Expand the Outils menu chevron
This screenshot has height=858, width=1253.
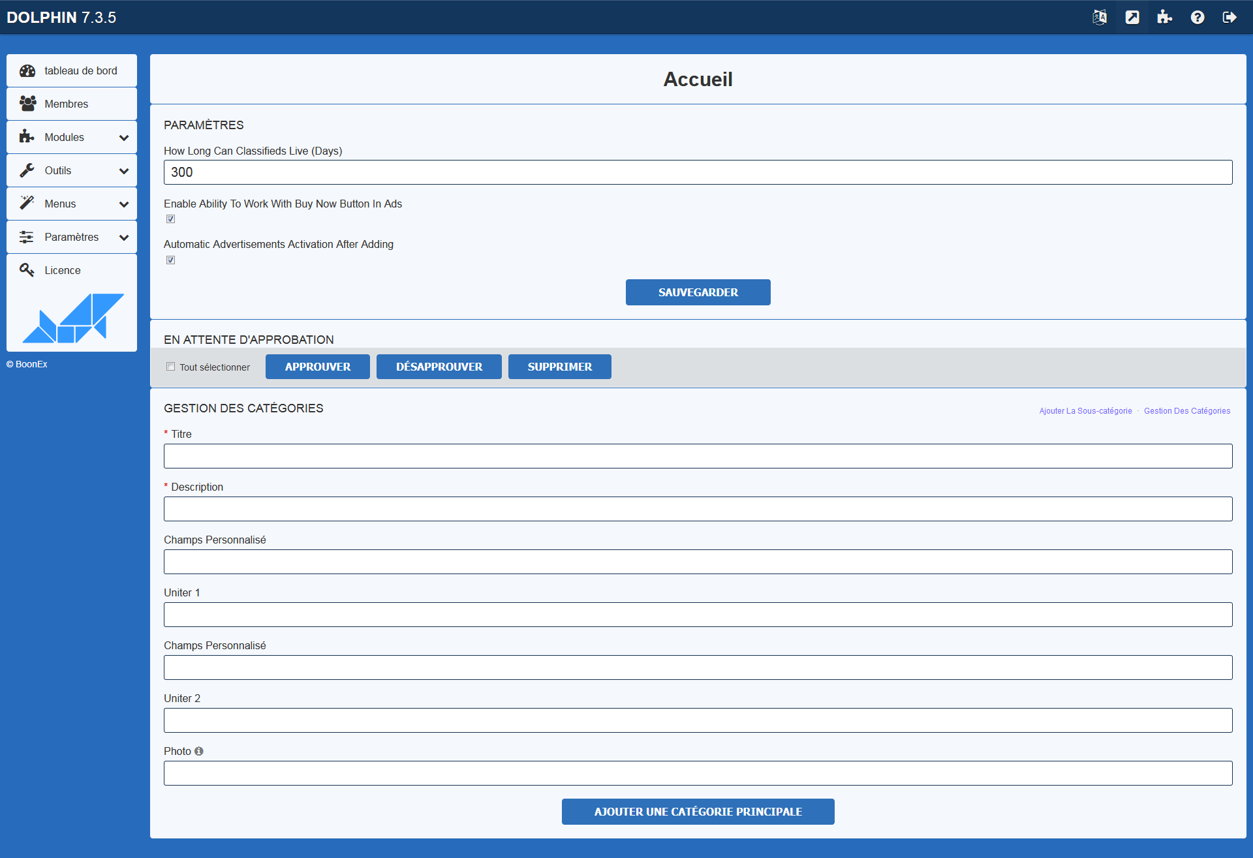pos(124,171)
